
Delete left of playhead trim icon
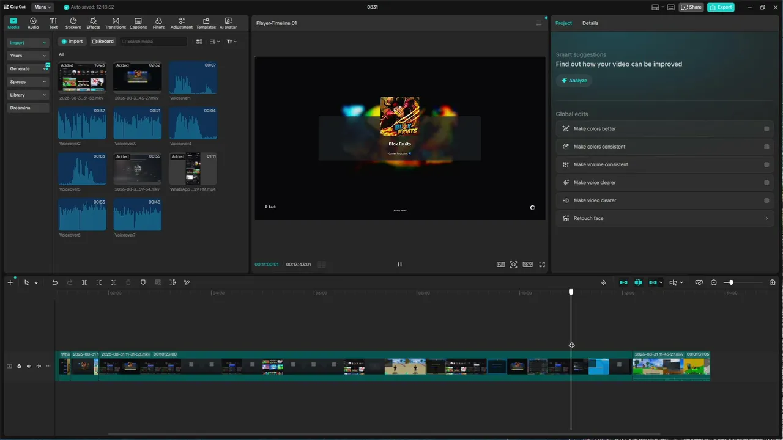[x=99, y=282]
